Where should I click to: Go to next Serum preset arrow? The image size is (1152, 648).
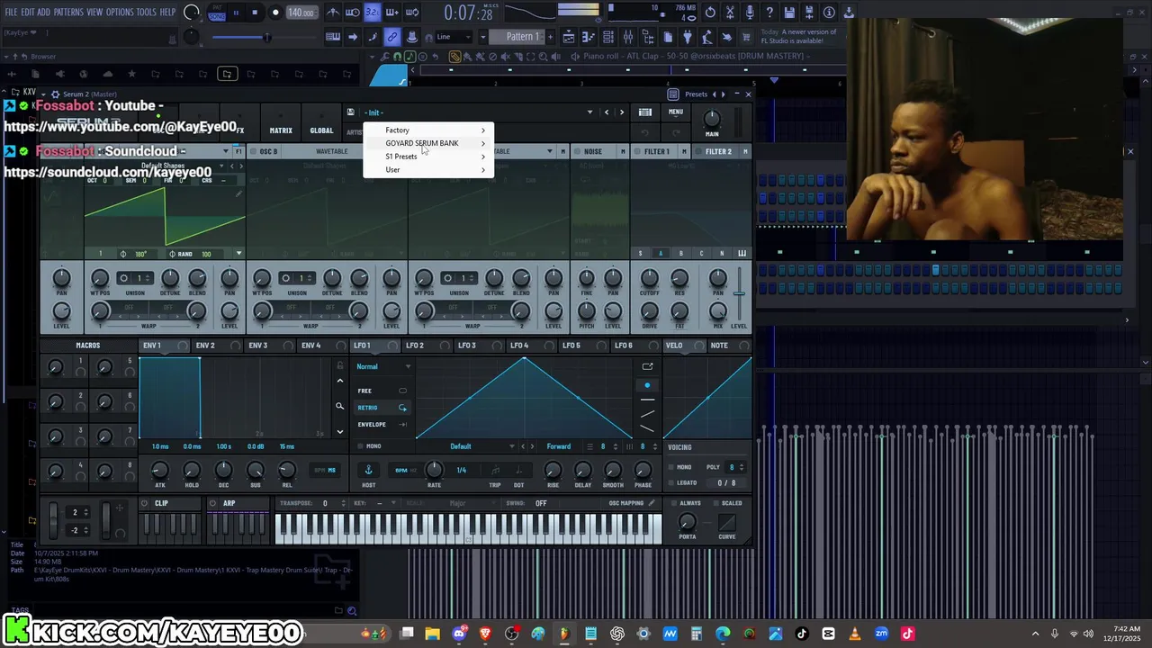point(621,112)
